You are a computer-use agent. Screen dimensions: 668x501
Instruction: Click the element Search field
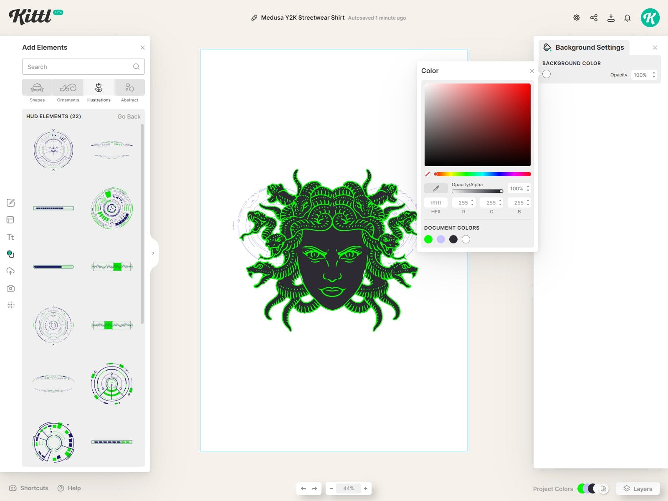click(83, 66)
